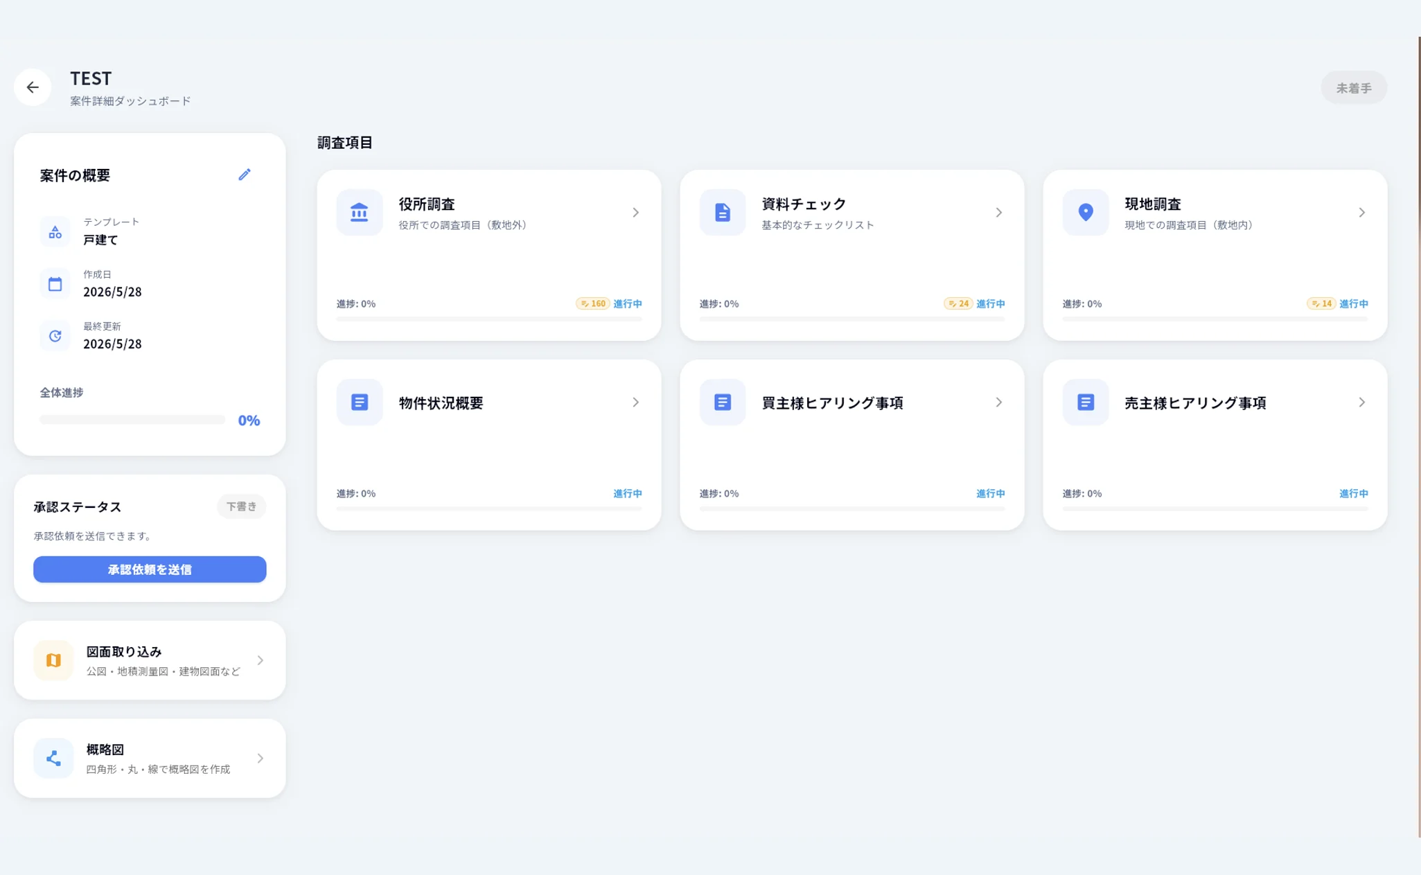Click the 戸建て template value
Image resolution: width=1421 pixels, height=875 pixels.
[x=100, y=240]
